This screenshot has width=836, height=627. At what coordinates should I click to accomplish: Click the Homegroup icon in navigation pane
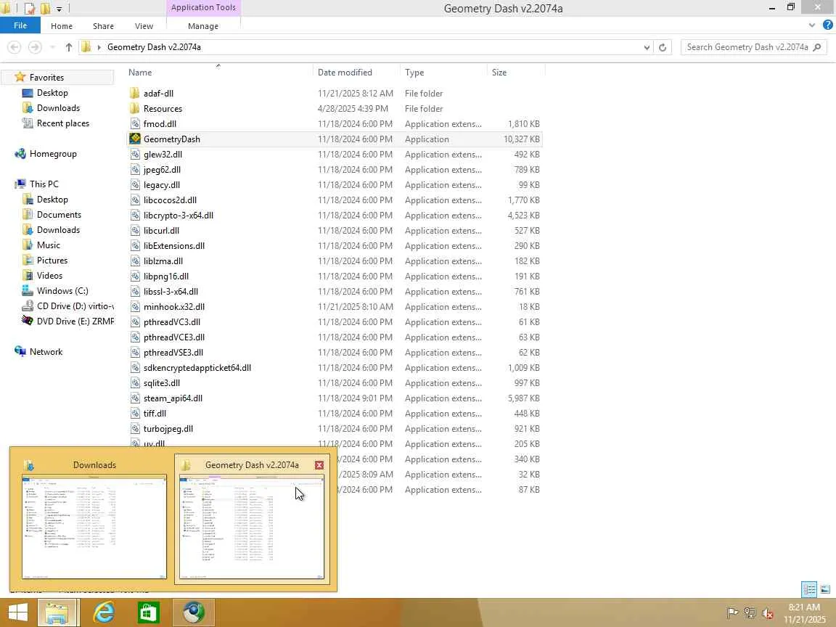coord(20,154)
